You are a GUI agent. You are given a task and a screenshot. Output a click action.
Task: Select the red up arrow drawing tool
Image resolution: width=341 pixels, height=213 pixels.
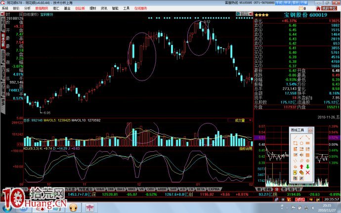(x=301, y=166)
